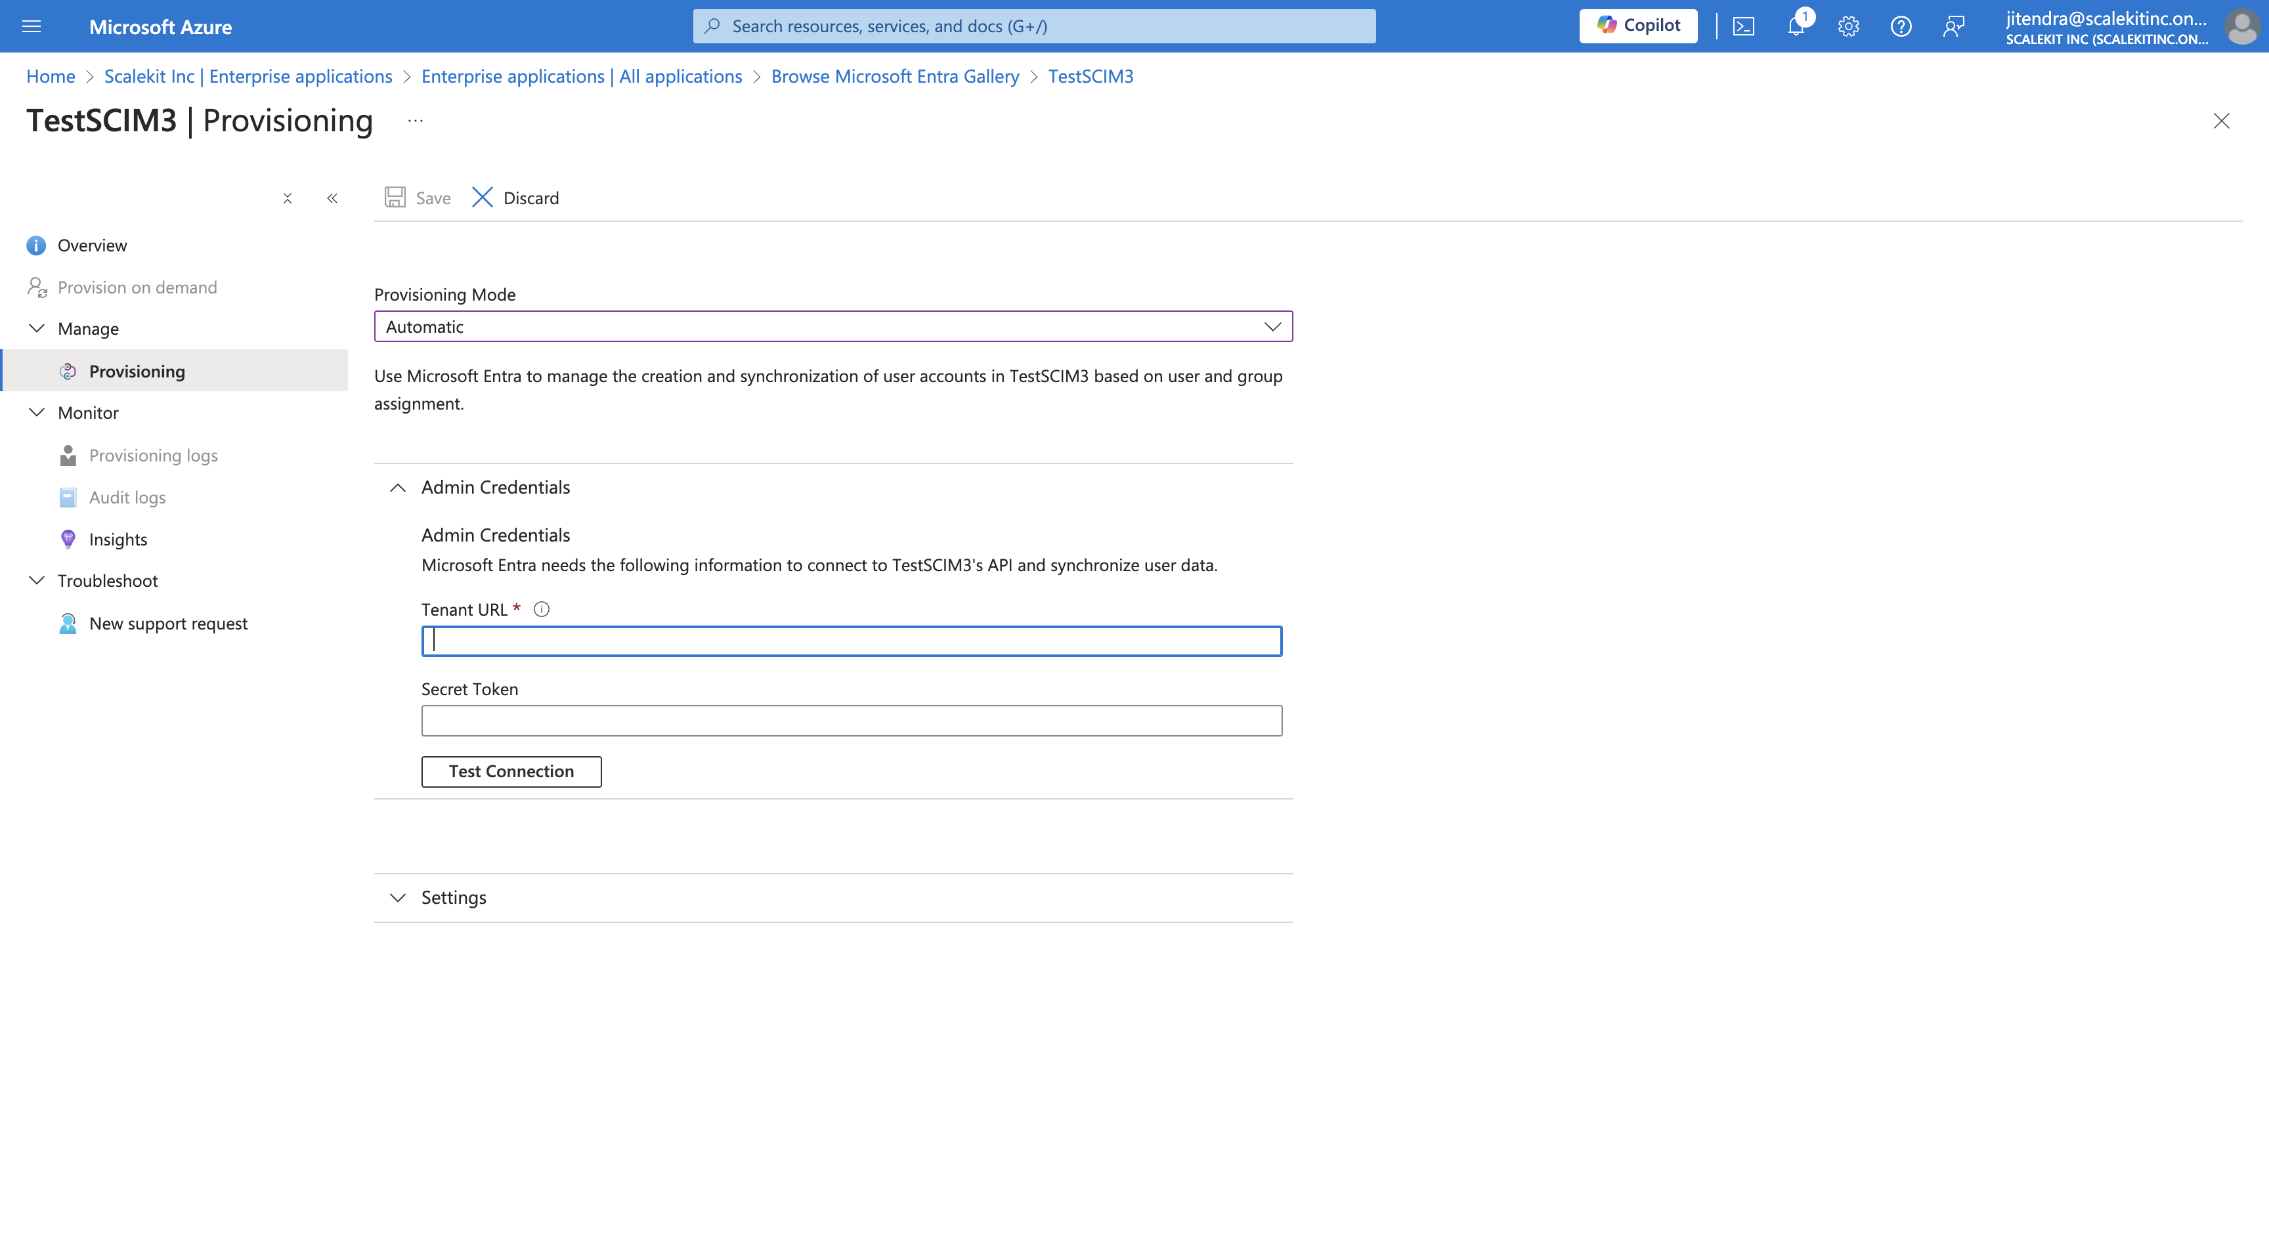Go to the Home breadcrumb

point(50,75)
